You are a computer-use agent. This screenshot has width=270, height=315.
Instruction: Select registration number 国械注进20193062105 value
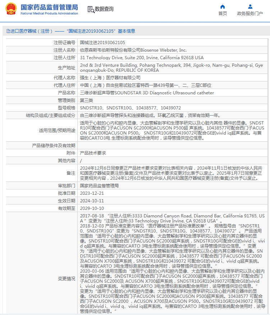click(x=102, y=43)
